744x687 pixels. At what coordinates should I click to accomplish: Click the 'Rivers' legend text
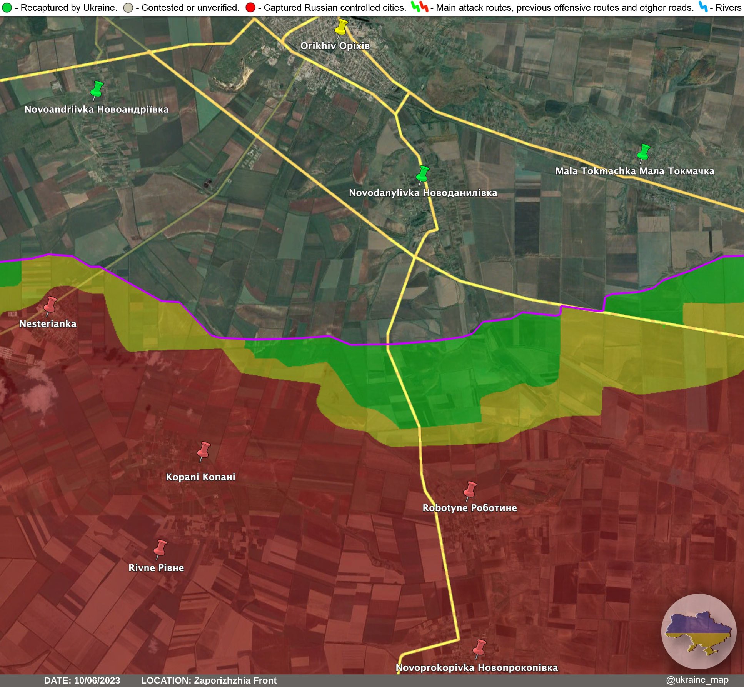728,8
